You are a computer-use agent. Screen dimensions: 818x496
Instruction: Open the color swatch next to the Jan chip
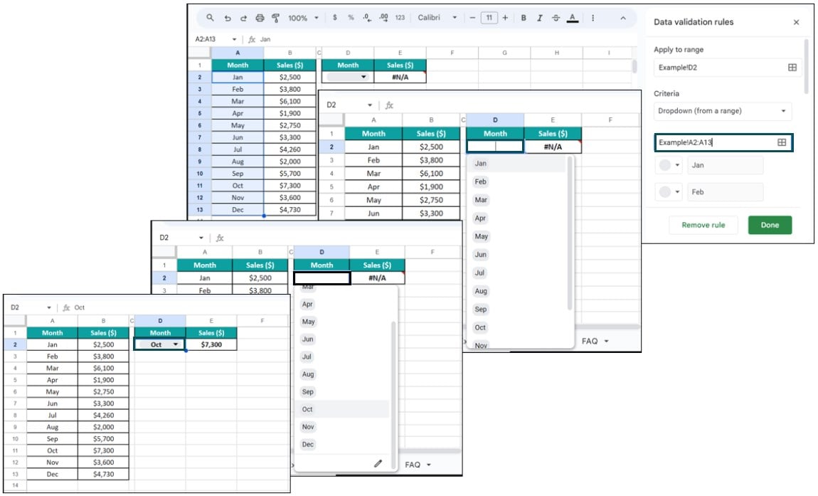(667, 165)
